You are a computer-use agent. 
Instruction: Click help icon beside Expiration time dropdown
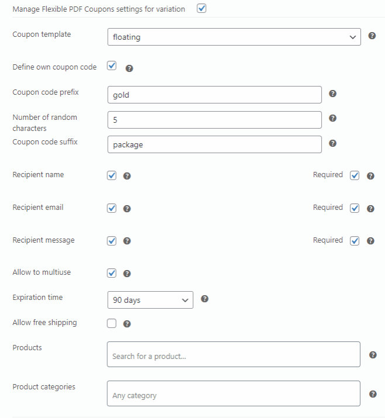pyautogui.click(x=204, y=299)
